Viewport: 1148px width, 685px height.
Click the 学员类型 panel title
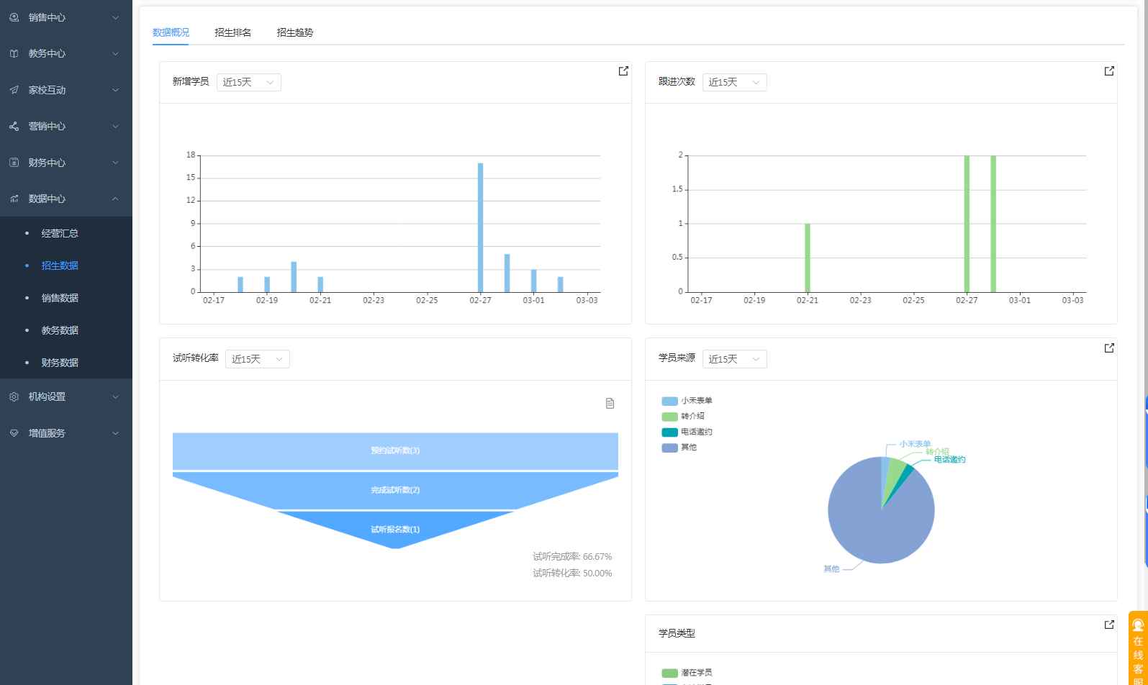point(677,633)
